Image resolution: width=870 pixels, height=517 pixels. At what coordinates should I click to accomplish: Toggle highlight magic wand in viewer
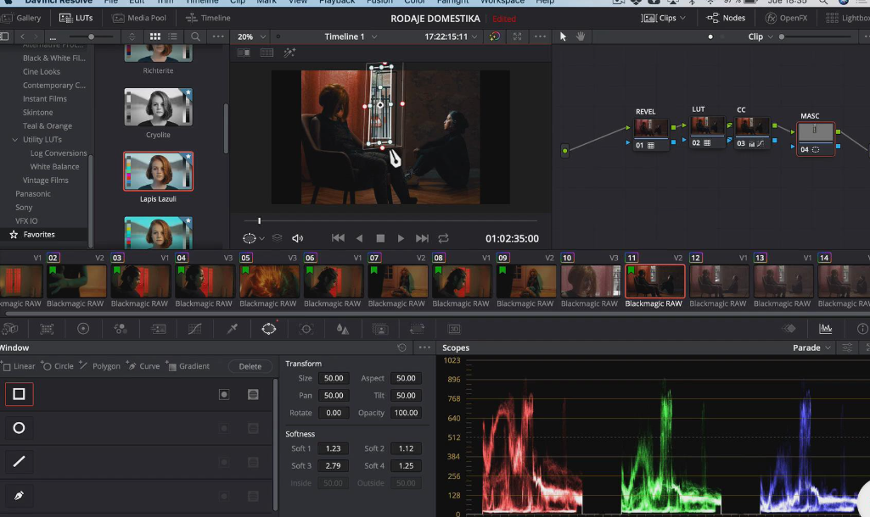pos(289,53)
